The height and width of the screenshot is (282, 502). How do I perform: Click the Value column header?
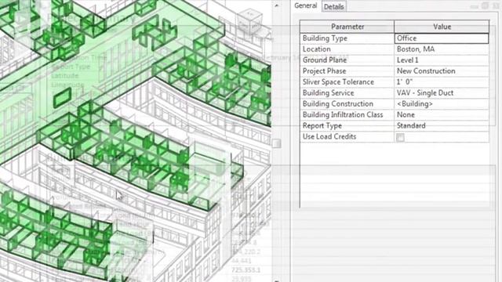442,27
